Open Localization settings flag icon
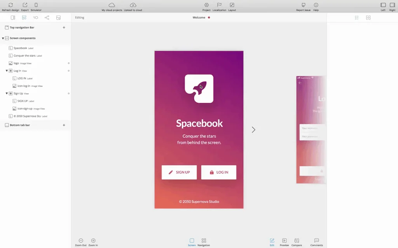The image size is (398, 248). point(219,5)
